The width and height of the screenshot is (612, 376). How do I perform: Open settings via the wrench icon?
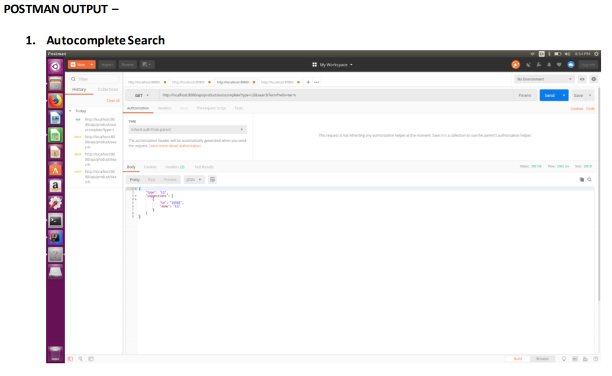tap(539, 65)
